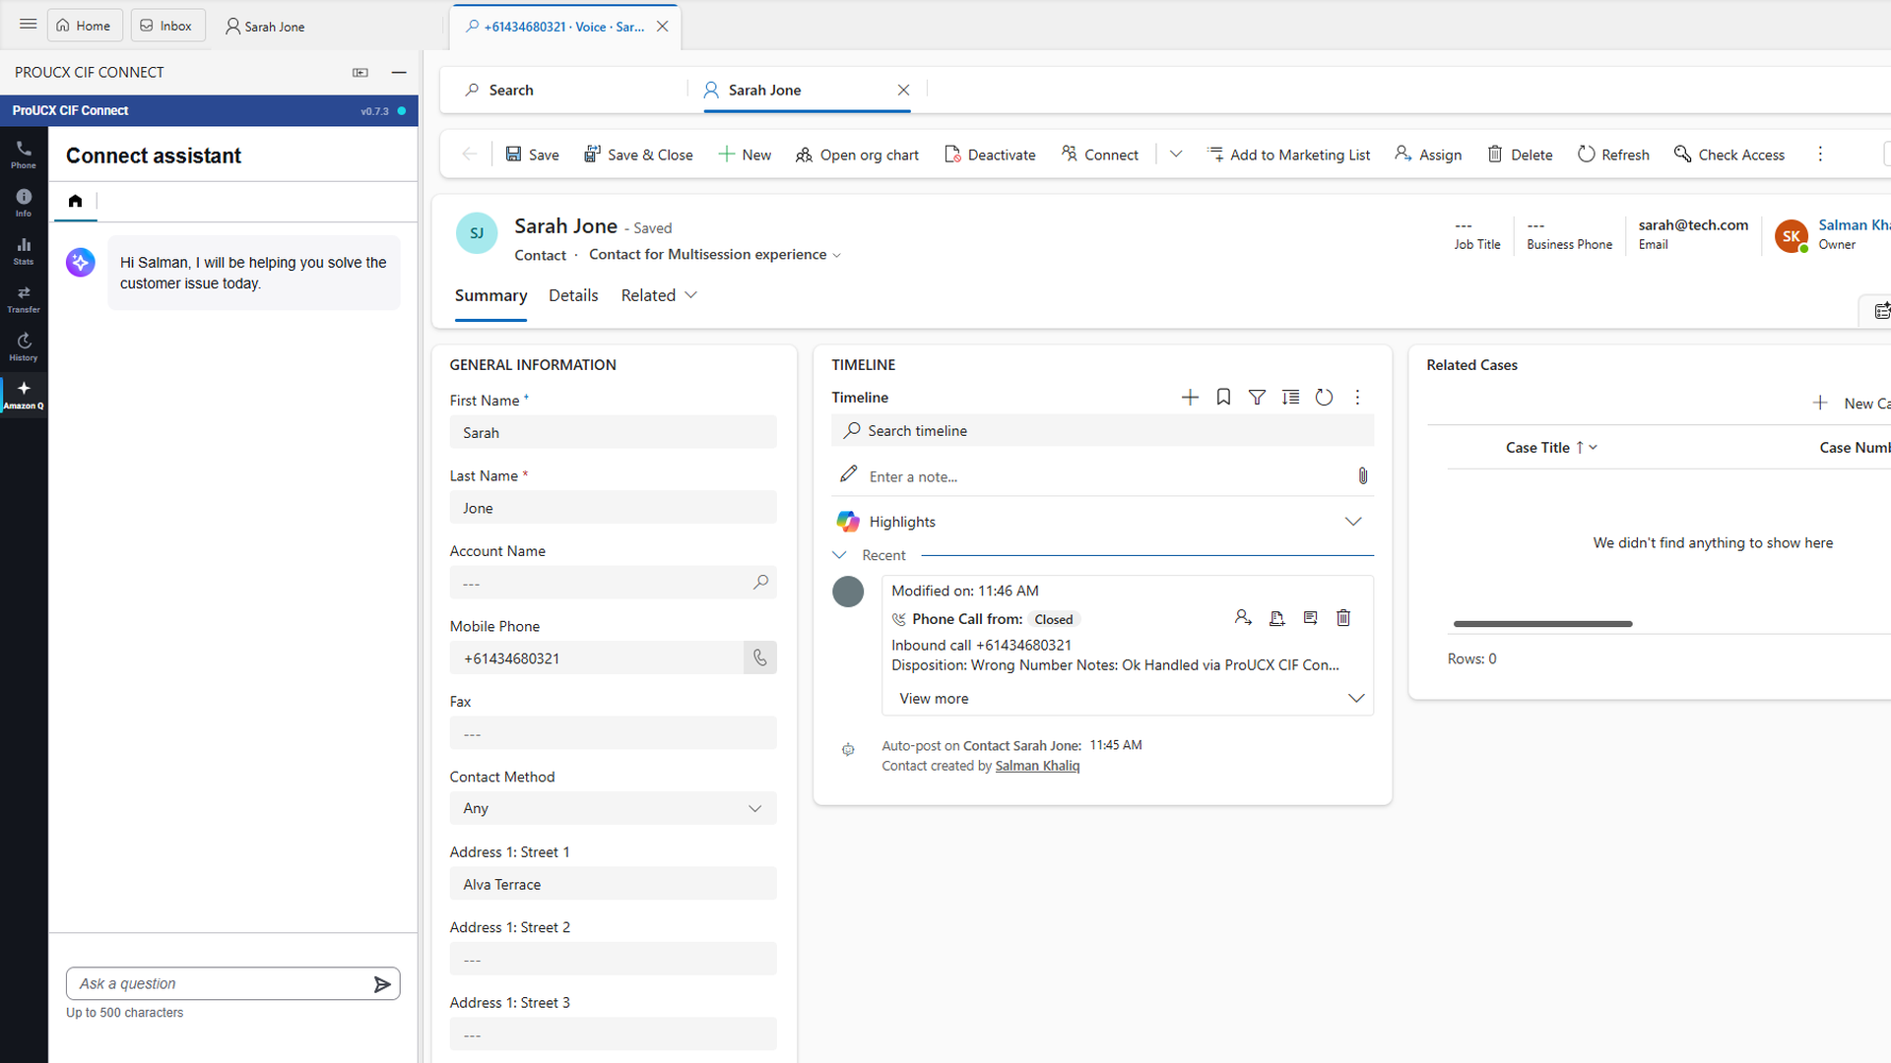1891x1063 pixels.
Task: Assign the contact record
Action: (1428, 155)
